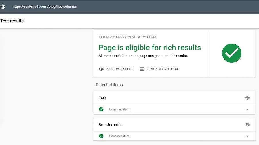Click the VIEW RENDERED HTML button
The image size is (259, 145).
163,69
